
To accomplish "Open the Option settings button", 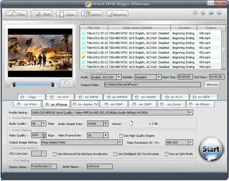I will point(92,15).
